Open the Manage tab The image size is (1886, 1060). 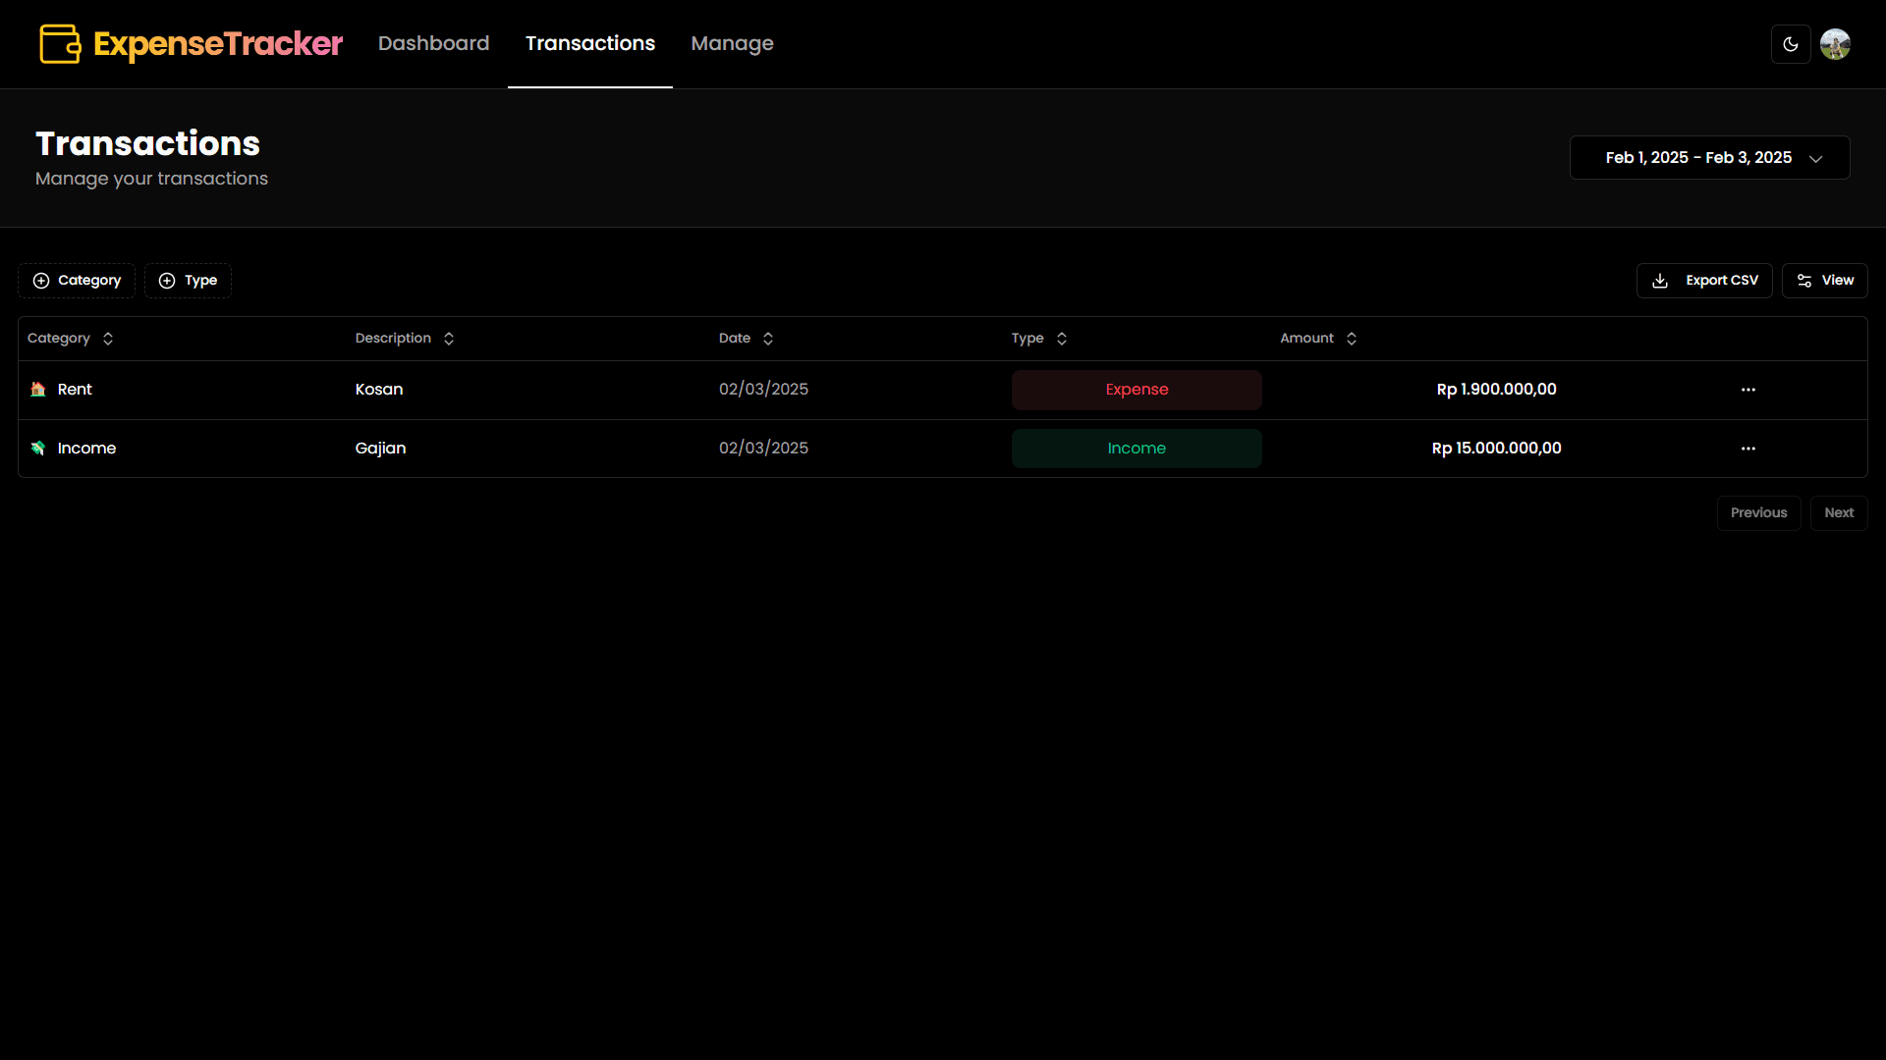click(732, 44)
